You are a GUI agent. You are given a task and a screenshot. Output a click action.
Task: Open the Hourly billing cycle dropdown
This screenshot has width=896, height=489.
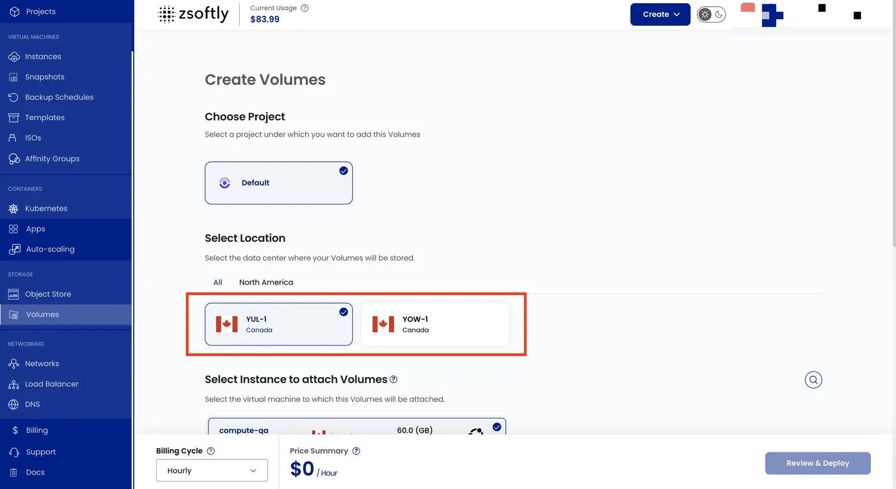[212, 471]
